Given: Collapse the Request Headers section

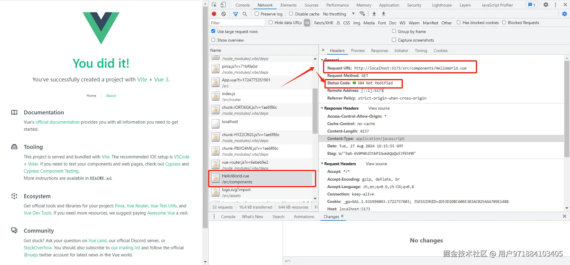Looking at the screenshot, I should point(322,164).
